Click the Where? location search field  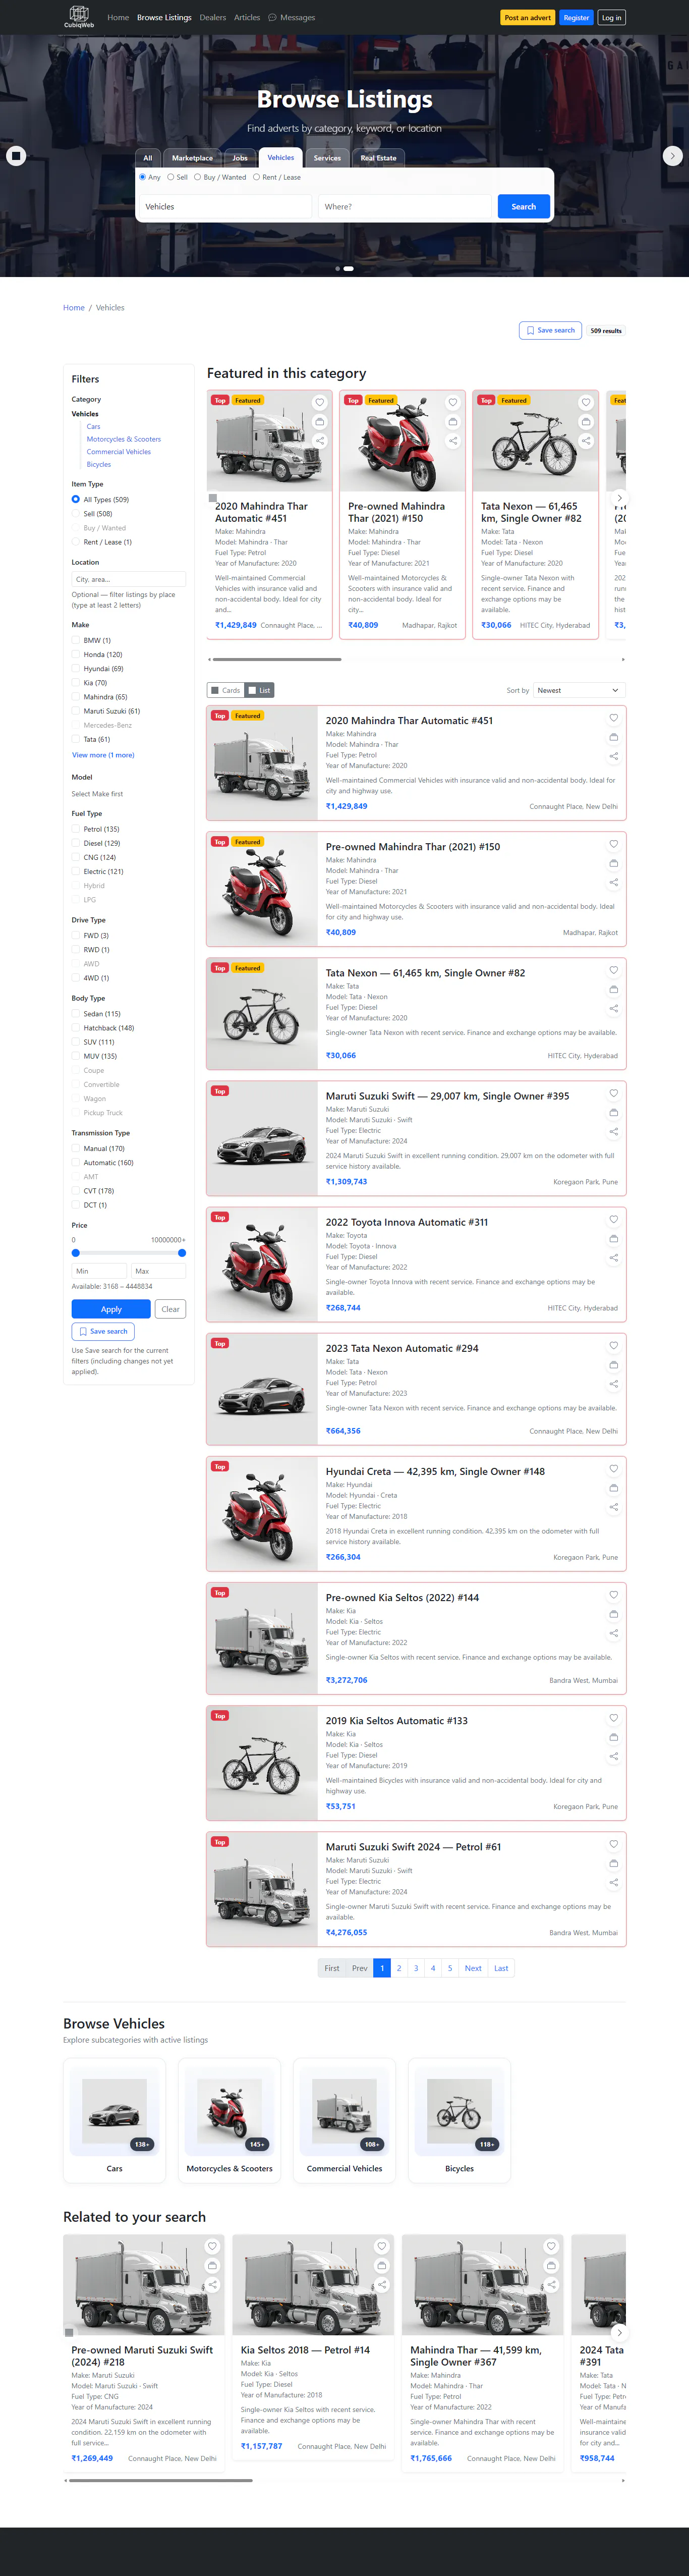[x=405, y=207]
